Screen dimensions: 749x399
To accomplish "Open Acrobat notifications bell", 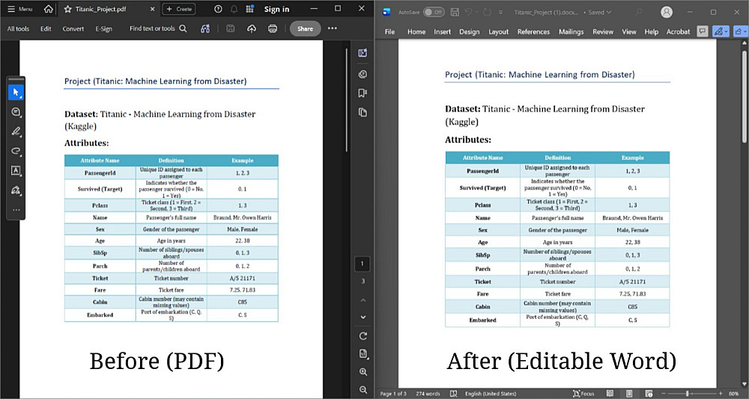I will 234,9.
